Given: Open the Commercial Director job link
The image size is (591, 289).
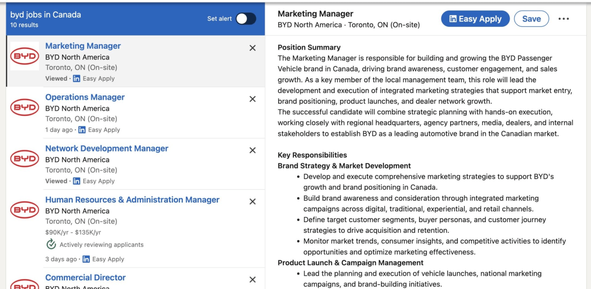Looking at the screenshot, I should (85, 278).
